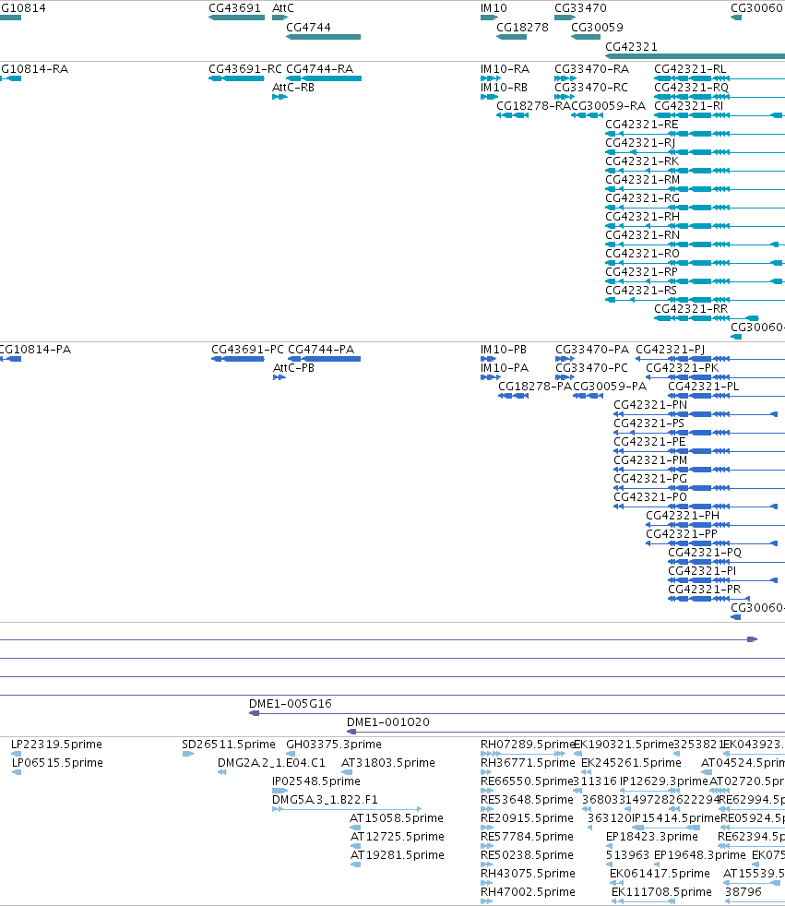
Task: Select transcript CG4744-RA
Action: (319, 69)
